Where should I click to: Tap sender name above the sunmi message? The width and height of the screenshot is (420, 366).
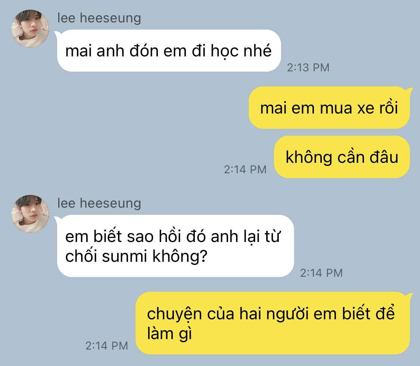point(99,204)
